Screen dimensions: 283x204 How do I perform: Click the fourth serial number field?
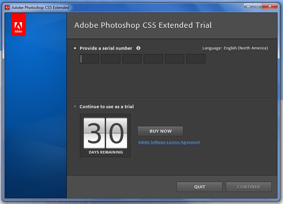click(x=153, y=59)
